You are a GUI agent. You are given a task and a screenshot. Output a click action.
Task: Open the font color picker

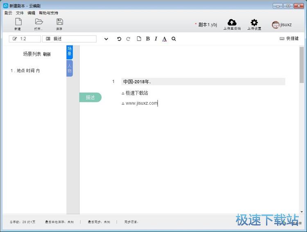tap(165, 39)
